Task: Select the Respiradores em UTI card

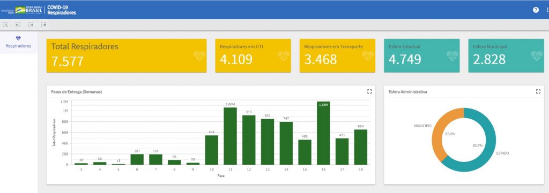Action: [x=253, y=56]
